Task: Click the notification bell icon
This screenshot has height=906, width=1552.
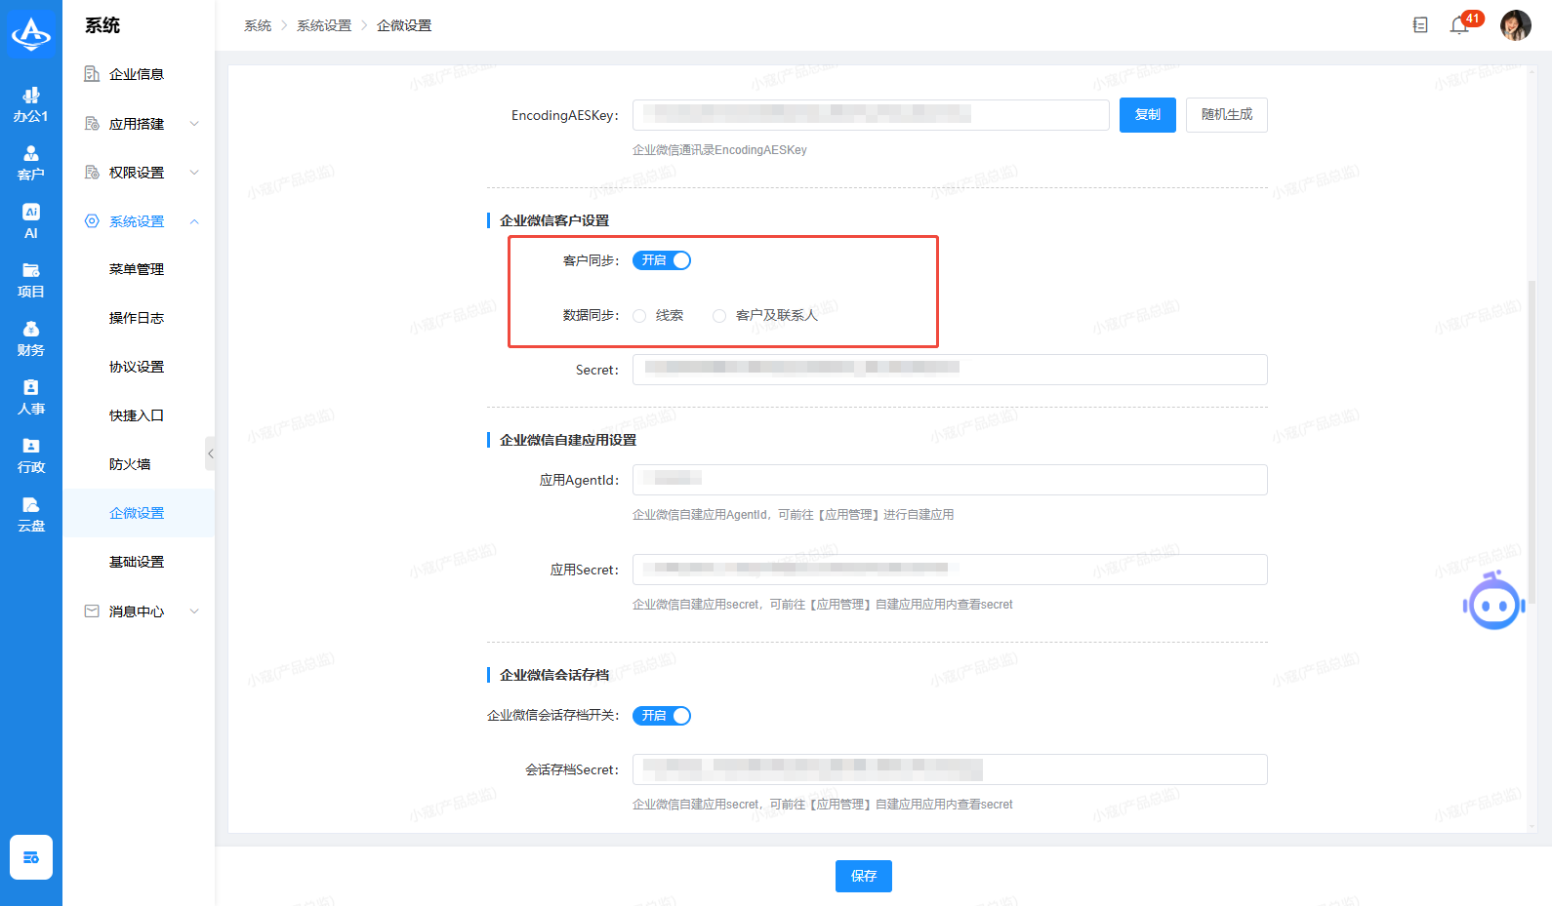Action: [x=1459, y=25]
